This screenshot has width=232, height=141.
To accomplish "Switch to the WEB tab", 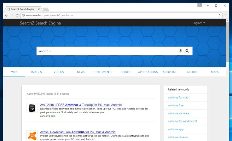I will coord(14,72).
